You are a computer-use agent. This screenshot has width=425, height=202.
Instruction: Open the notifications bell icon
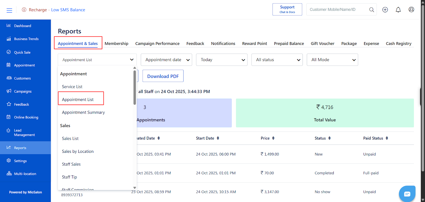pos(398,10)
